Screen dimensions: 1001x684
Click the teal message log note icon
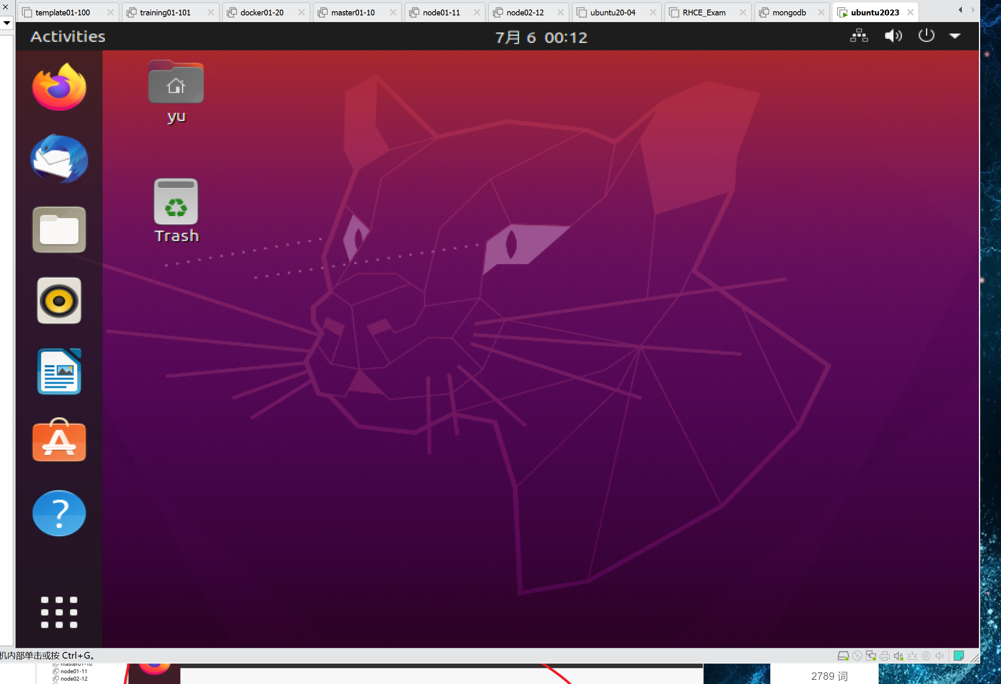(959, 656)
